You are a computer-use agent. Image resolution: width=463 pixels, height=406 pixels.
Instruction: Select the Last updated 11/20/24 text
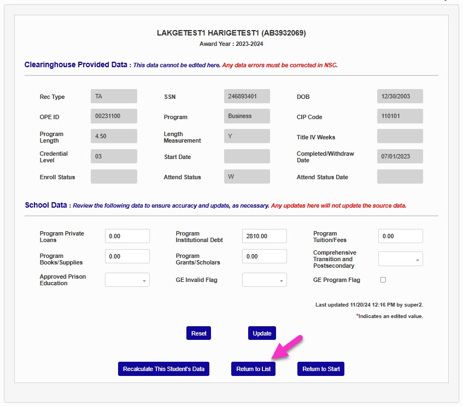click(x=369, y=305)
